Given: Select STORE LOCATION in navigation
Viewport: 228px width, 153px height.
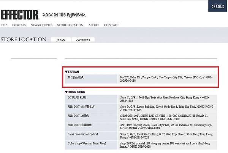Looking at the screenshot, I should pyautogui.click(x=70, y=25).
